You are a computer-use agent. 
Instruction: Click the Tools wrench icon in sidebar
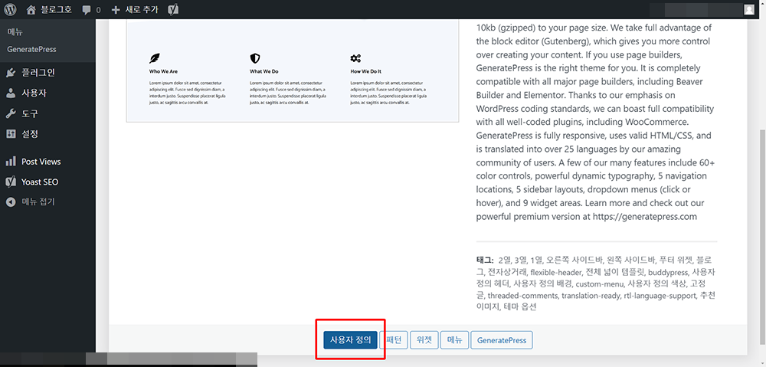11,114
